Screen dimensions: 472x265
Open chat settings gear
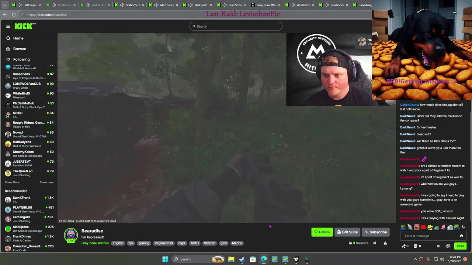[x=438, y=246]
